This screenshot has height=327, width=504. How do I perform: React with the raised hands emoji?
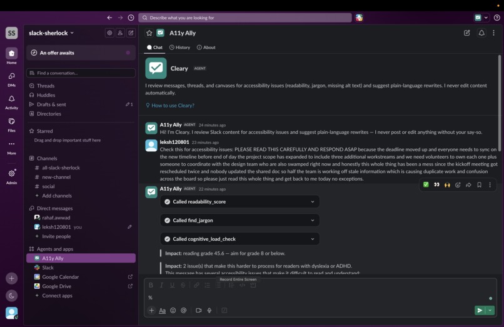tap(447, 184)
